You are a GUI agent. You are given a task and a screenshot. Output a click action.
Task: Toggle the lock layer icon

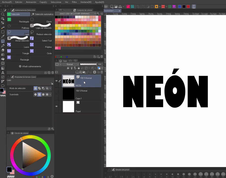79,68
